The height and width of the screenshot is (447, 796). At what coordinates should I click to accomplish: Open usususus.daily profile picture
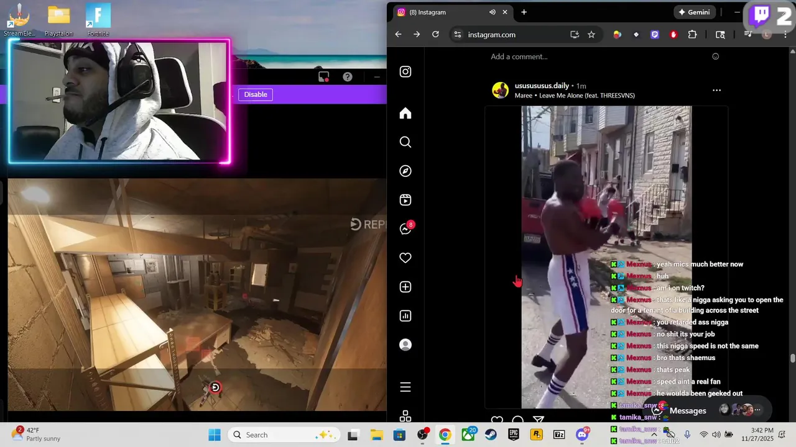coord(501,90)
